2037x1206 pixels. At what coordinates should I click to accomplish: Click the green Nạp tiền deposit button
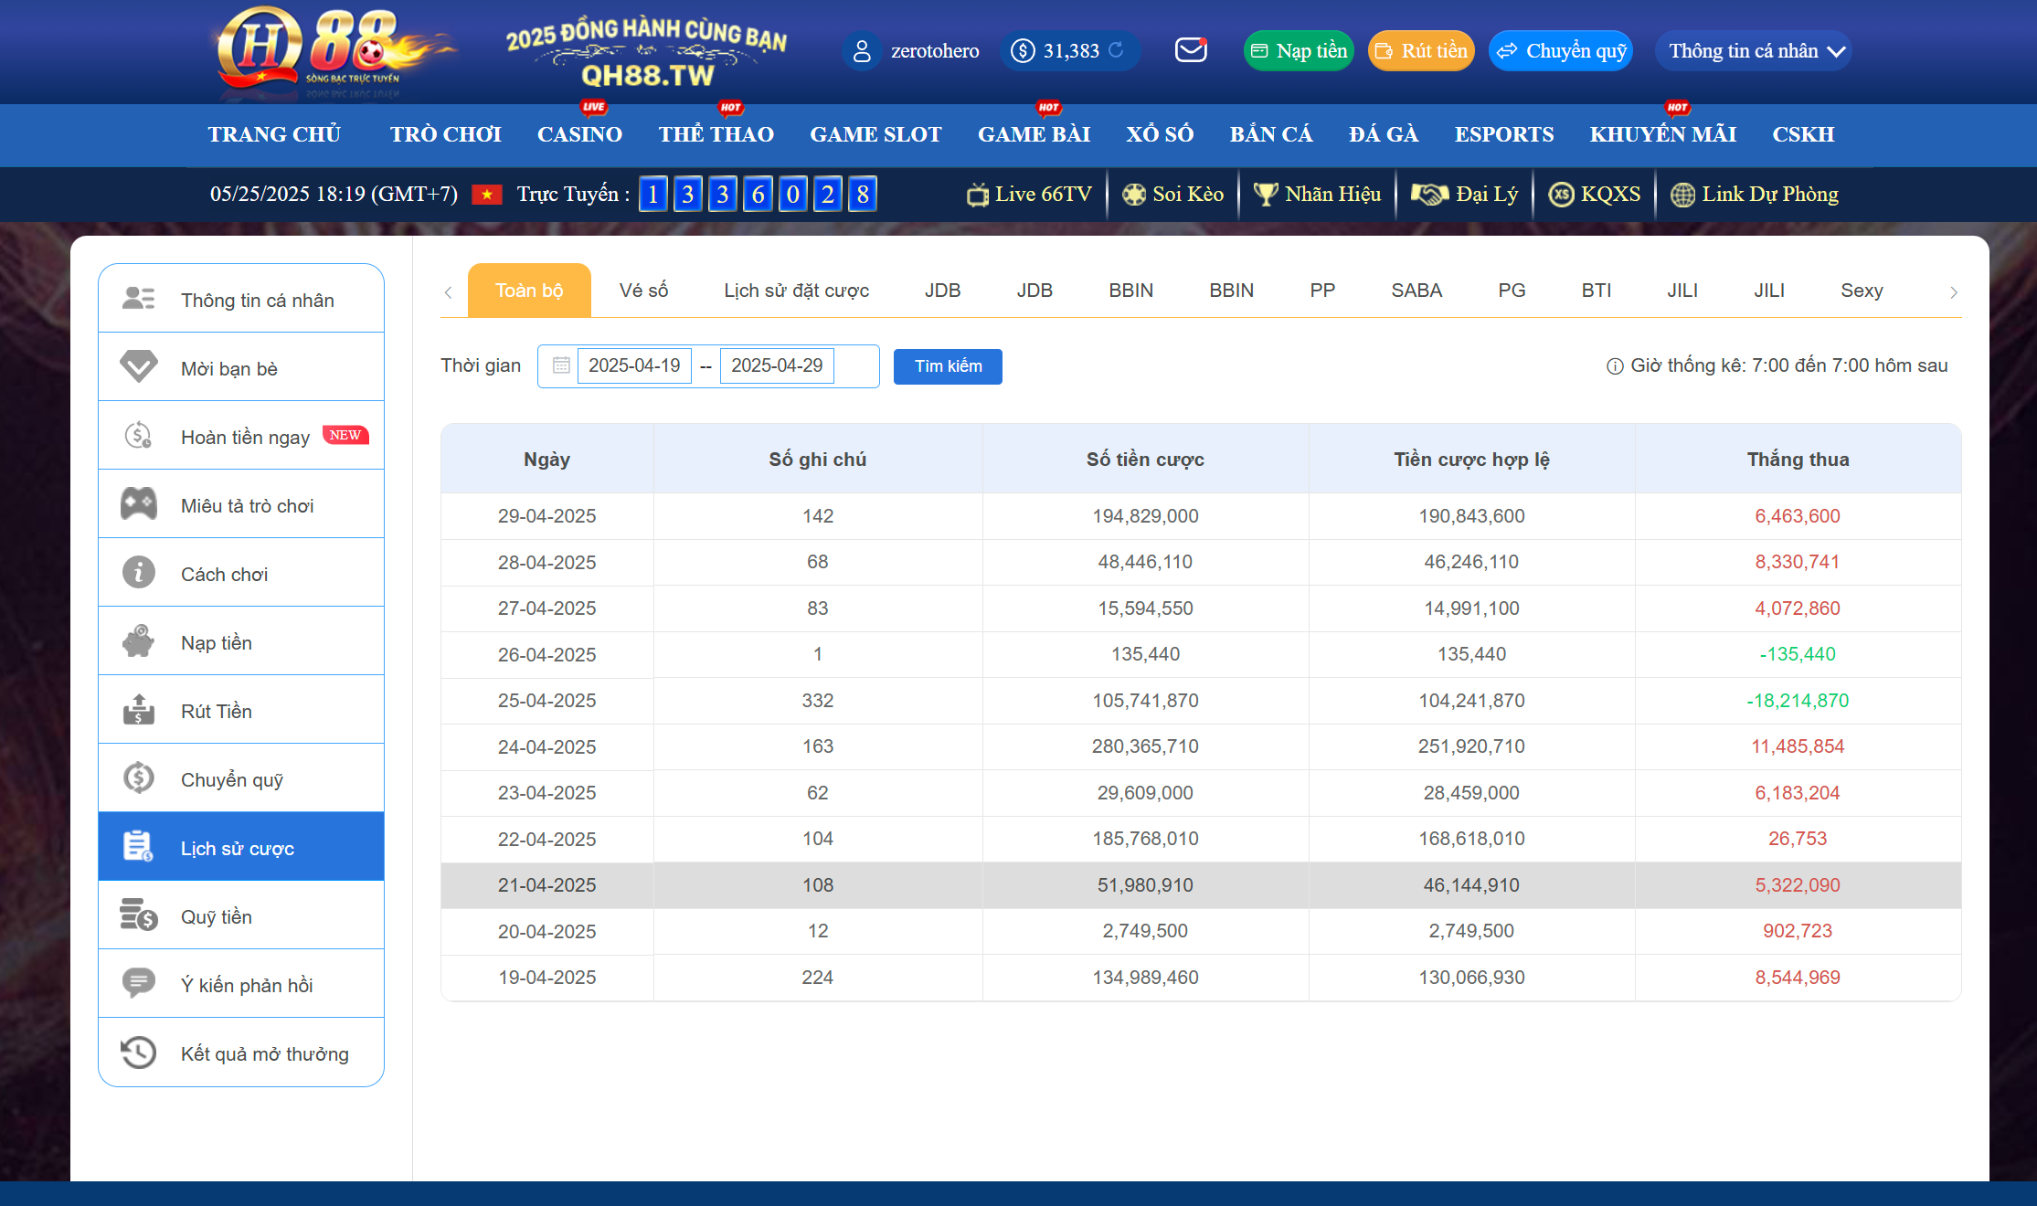1299,51
